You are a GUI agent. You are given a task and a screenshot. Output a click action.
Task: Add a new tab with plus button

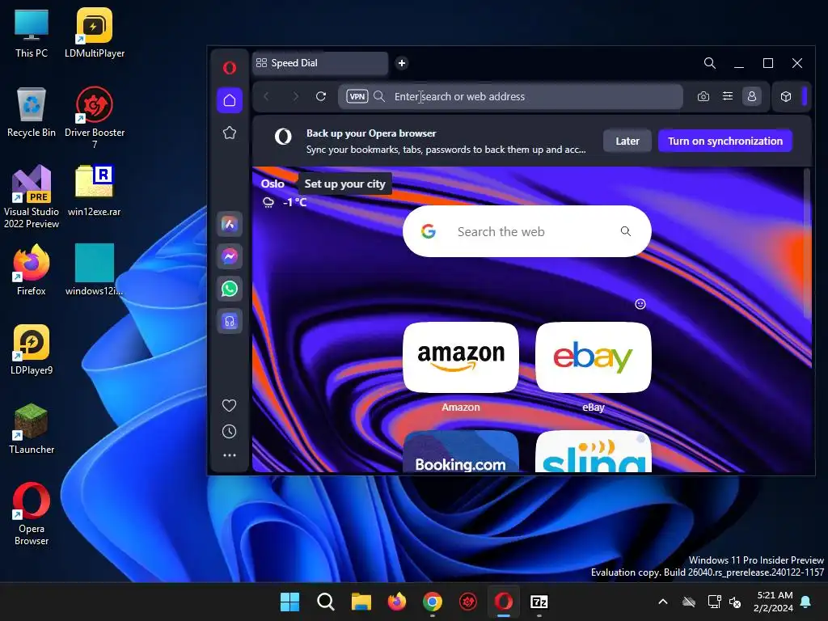402,63
